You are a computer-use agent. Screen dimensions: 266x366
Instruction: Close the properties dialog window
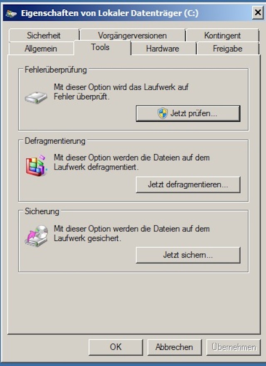(258, 12)
